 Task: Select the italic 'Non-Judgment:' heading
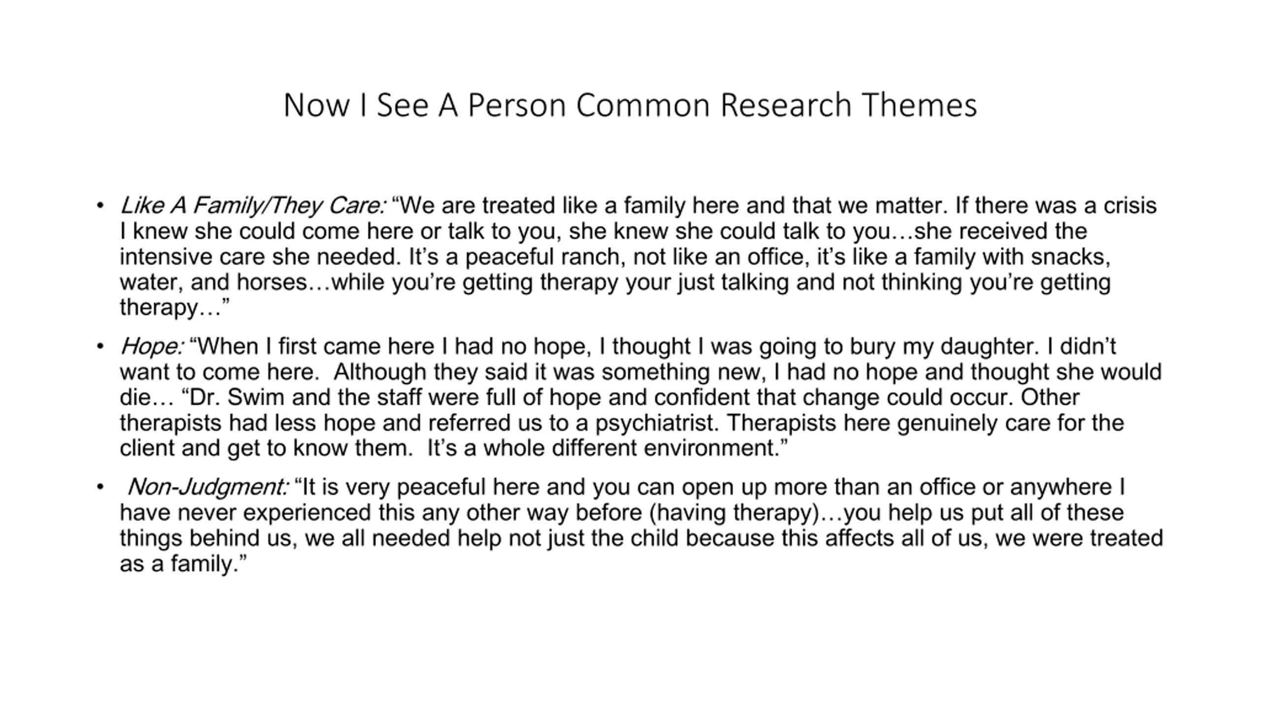[207, 487]
